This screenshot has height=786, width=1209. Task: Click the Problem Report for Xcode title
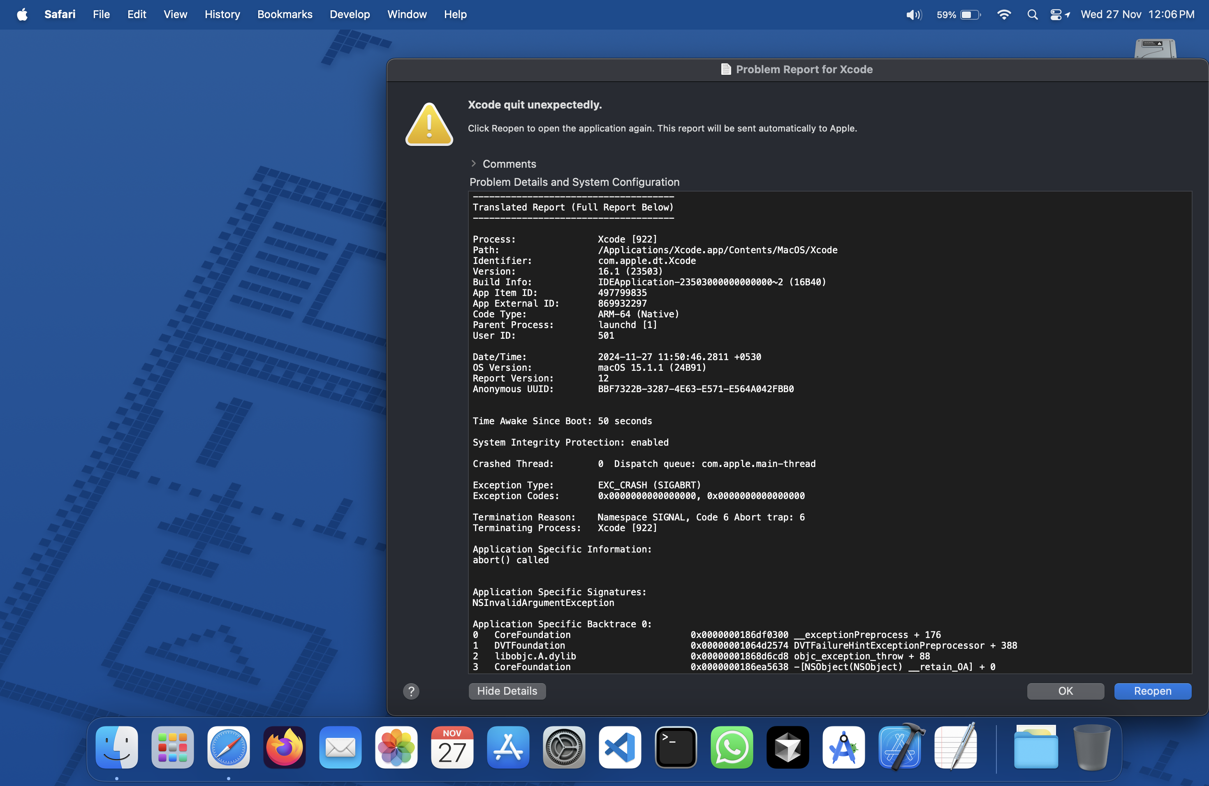point(804,69)
